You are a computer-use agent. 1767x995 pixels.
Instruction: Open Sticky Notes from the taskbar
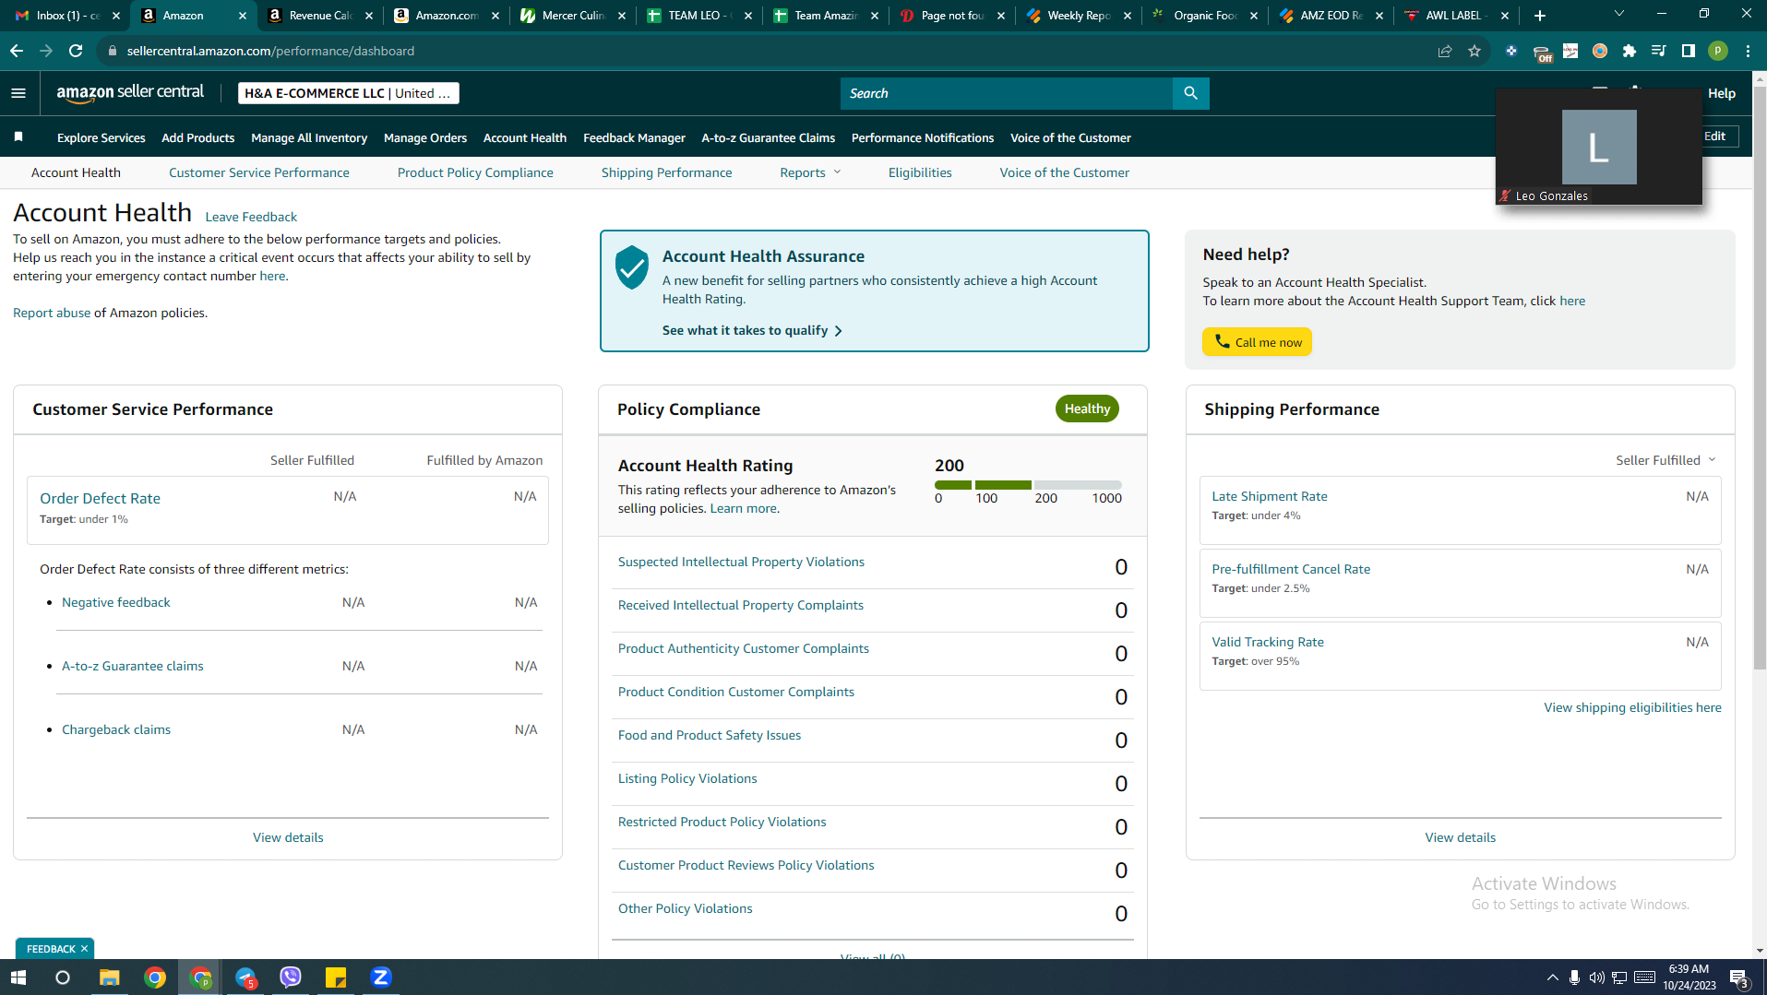pyautogui.click(x=336, y=977)
